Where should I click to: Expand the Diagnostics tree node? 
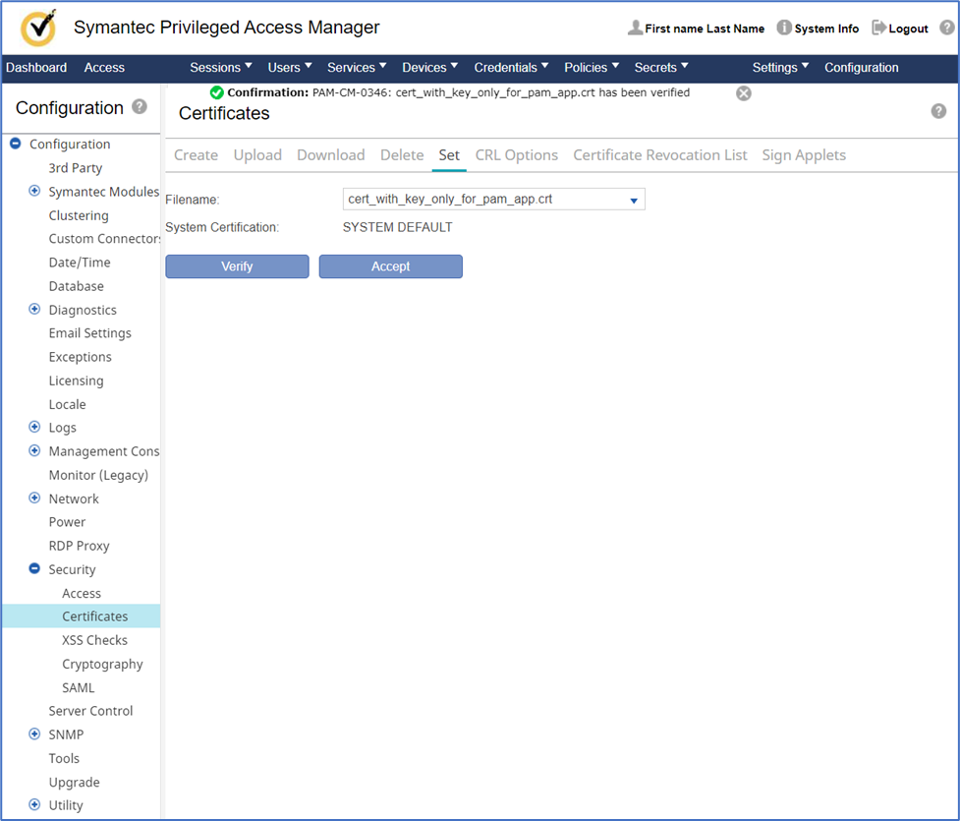(34, 310)
